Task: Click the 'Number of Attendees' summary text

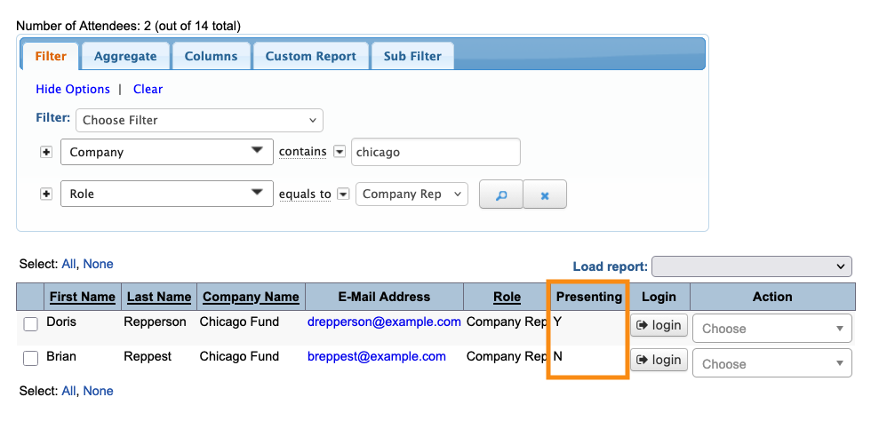Action: pos(128,26)
